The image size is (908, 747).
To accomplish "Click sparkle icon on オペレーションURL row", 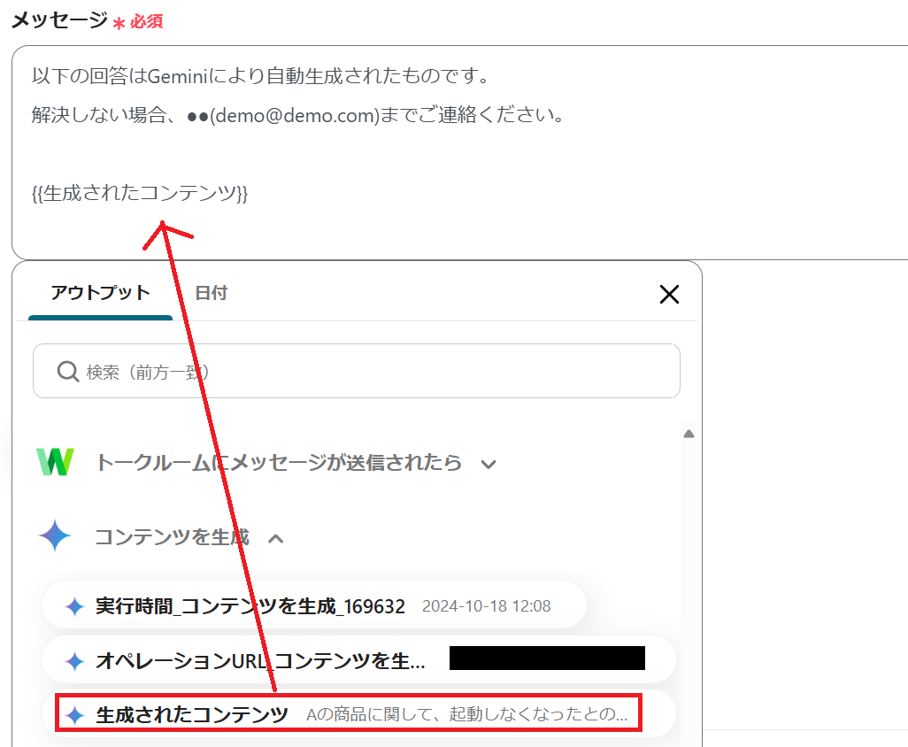I will [74, 661].
